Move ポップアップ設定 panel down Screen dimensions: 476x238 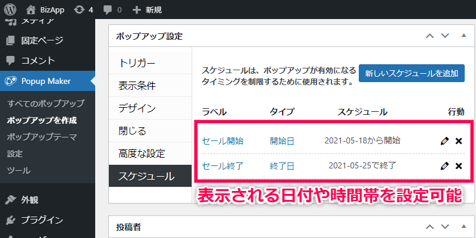click(x=444, y=36)
